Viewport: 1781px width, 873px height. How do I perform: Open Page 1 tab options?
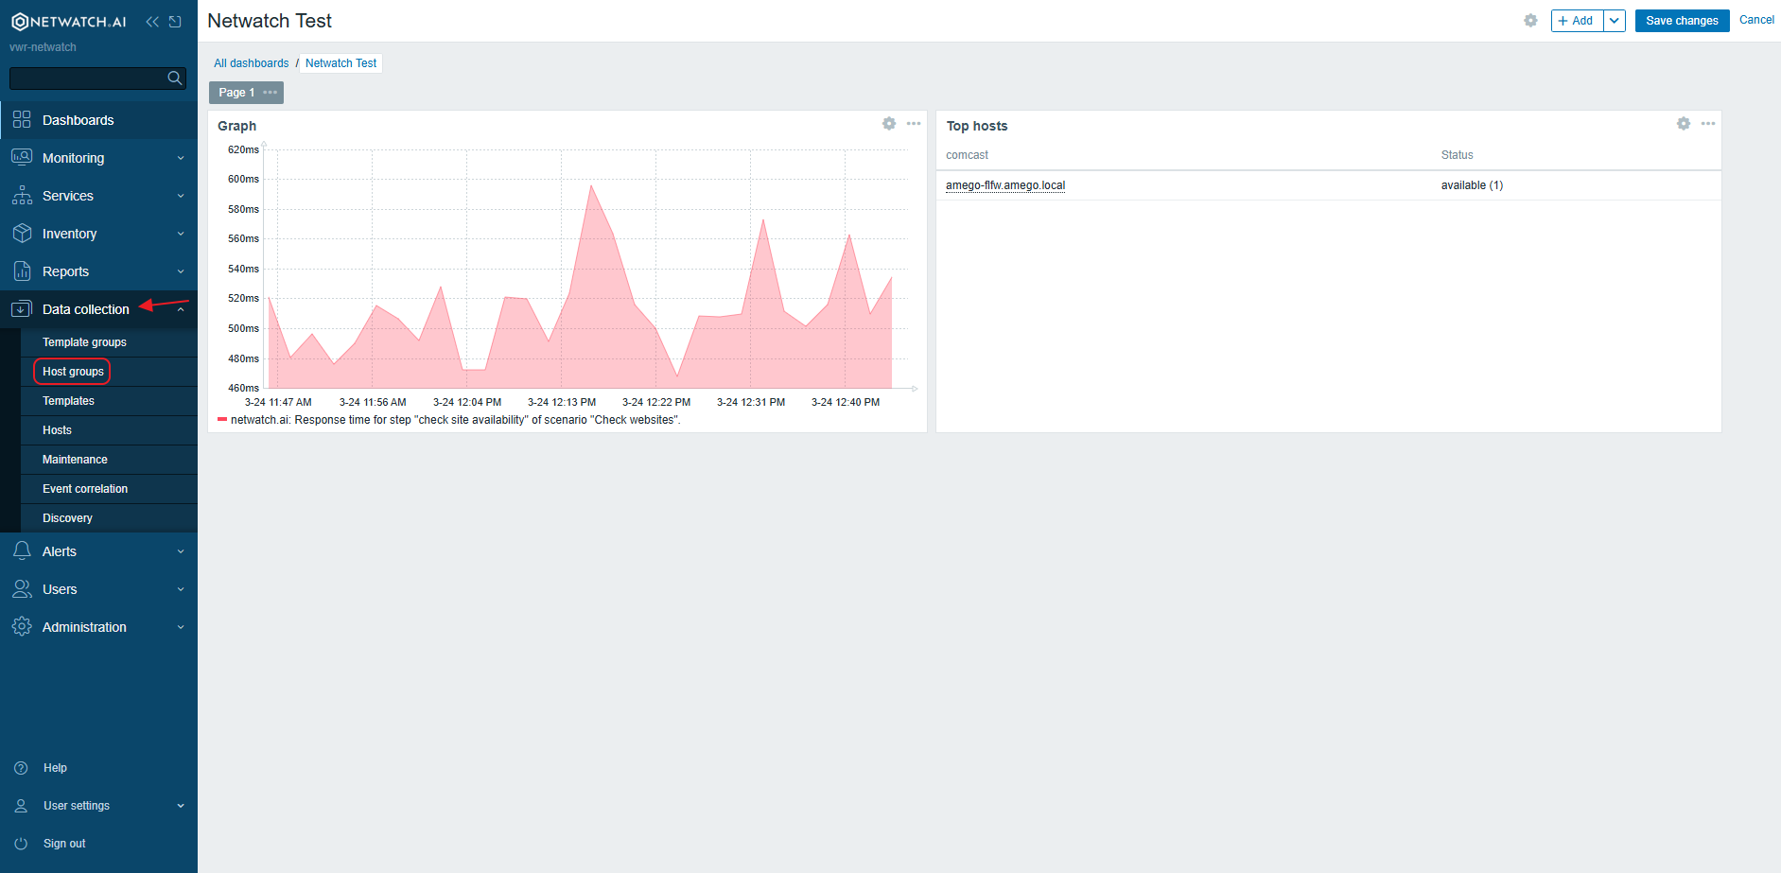(271, 93)
